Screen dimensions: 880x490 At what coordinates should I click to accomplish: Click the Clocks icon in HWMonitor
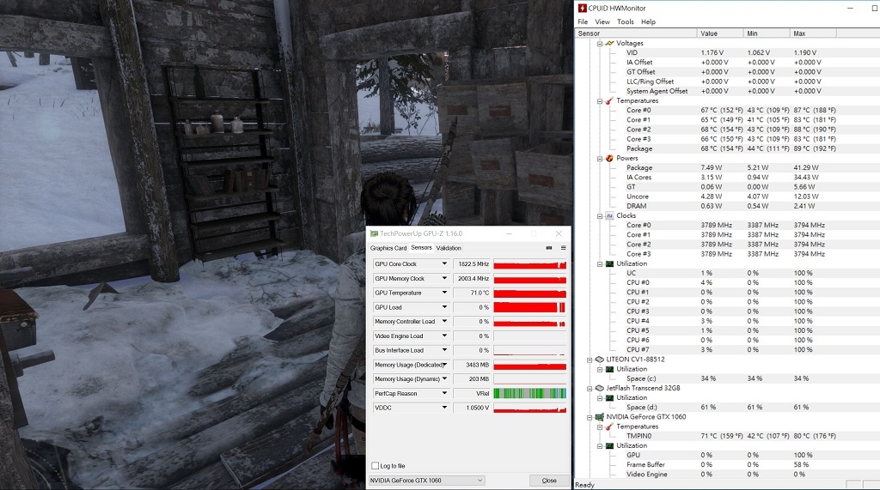pyautogui.click(x=609, y=216)
